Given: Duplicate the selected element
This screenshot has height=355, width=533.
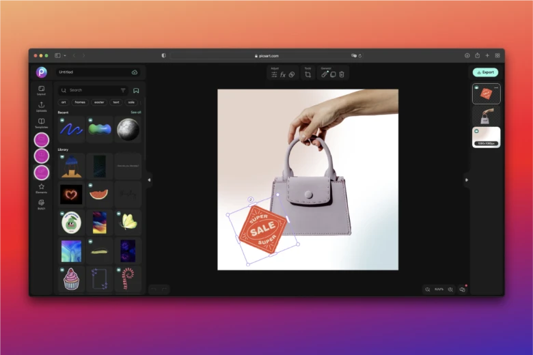Looking at the screenshot, I should pyautogui.click(x=333, y=74).
